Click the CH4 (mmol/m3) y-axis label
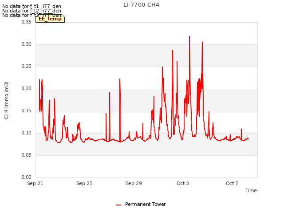 click(6, 100)
